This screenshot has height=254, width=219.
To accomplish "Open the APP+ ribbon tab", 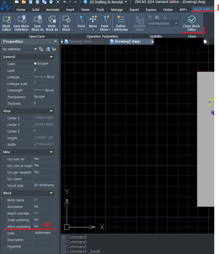I will [183, 10].
